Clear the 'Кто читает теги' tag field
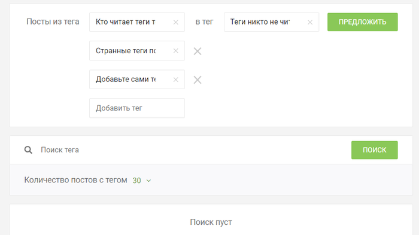 [175, 22]
